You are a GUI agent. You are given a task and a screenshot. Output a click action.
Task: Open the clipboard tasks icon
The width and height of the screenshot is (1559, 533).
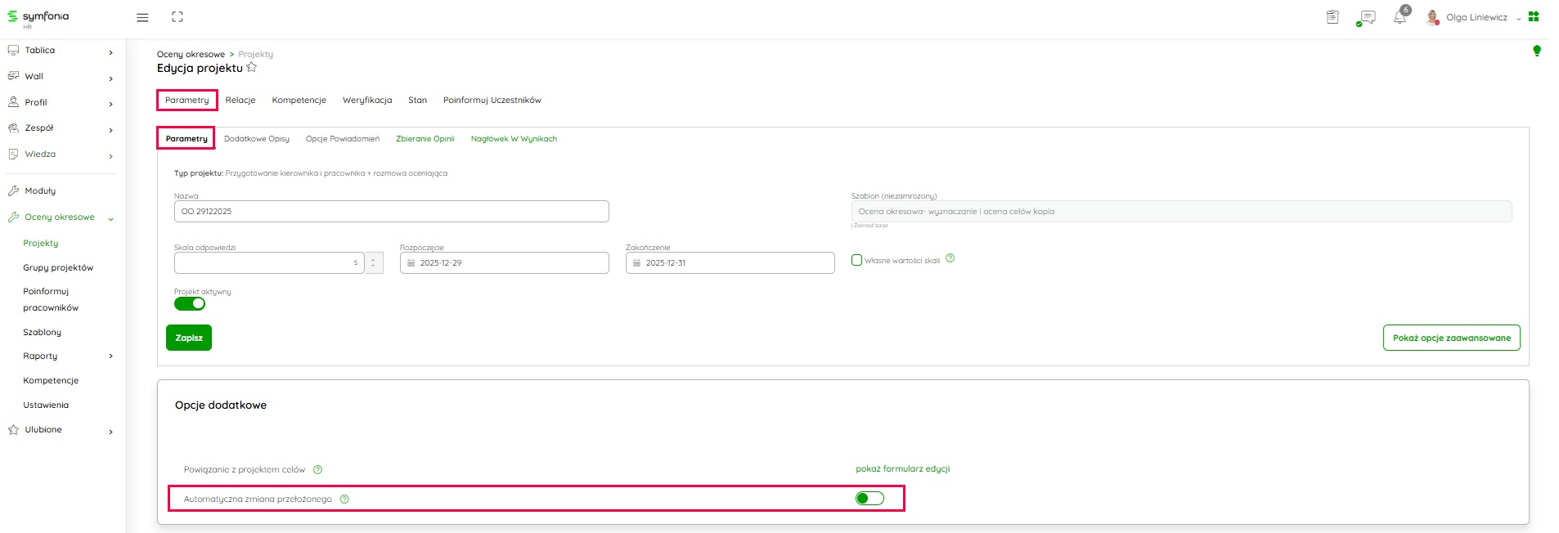1332,17
